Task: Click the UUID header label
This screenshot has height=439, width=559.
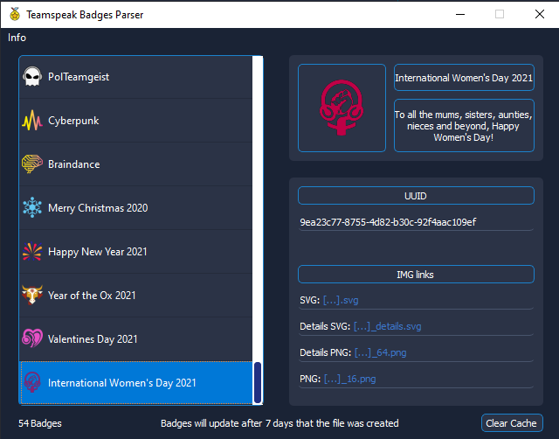Action: click(416, 196)
